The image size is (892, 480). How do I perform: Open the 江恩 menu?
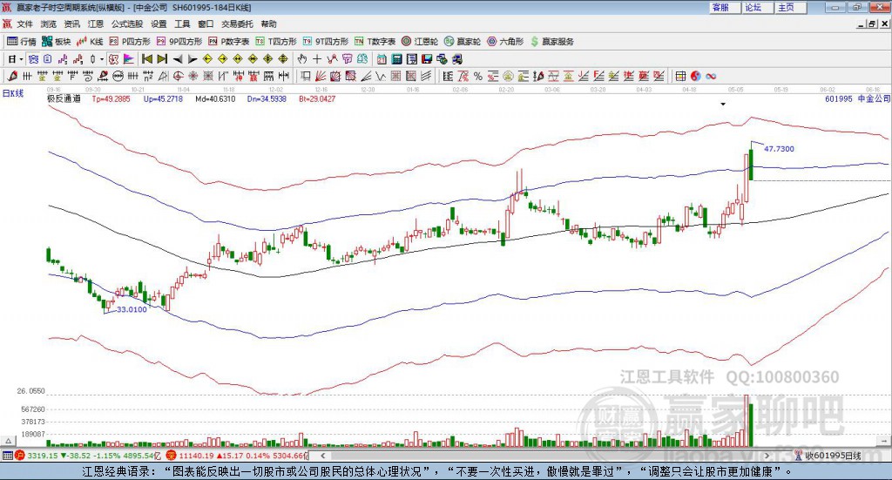pyautogui.click(x=95, y=24)
